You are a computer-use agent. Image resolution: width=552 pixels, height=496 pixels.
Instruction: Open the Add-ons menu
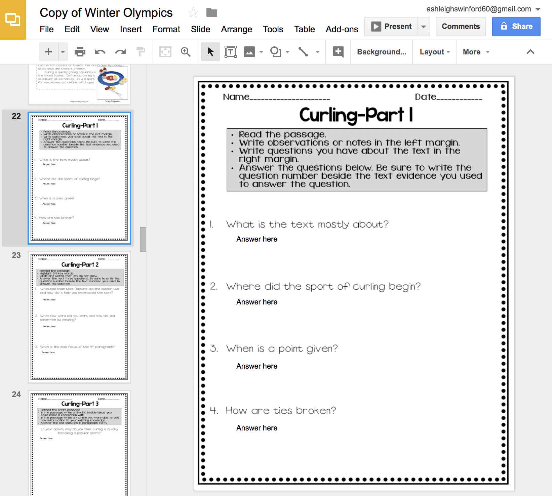click(x=342, y=29)
